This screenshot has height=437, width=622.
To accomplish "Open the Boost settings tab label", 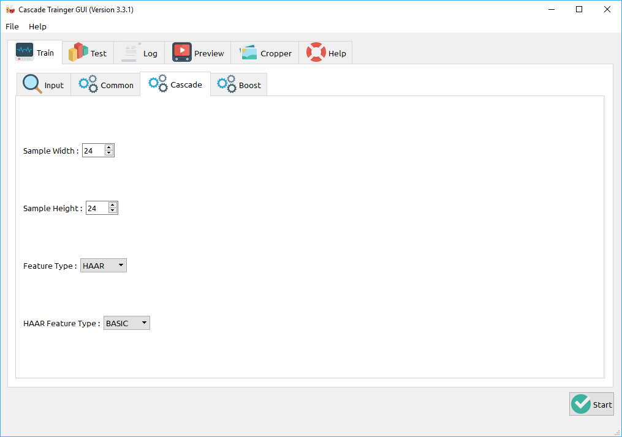I will 250,85.
